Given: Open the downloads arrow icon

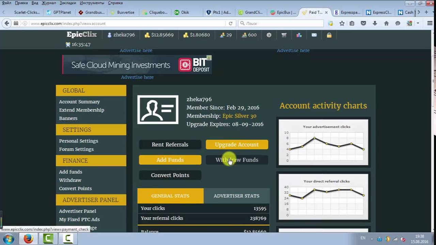Looking at the screenshot, I should pos(375,23).
